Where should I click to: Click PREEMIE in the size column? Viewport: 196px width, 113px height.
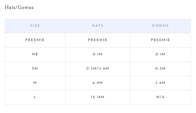coord(35,40)
